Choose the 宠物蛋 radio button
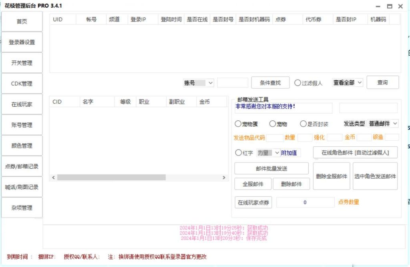This screenshot has width=410, height=267. [238, 124]
